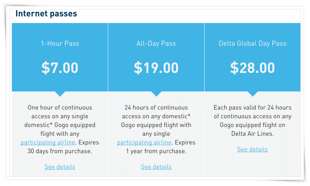Screen dimensions: 310x186
Task: Click the $7.00 price
Action: point(60,68)
